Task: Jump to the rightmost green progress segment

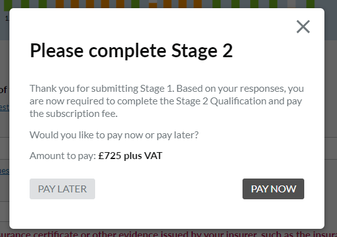Action: point(311,4)
